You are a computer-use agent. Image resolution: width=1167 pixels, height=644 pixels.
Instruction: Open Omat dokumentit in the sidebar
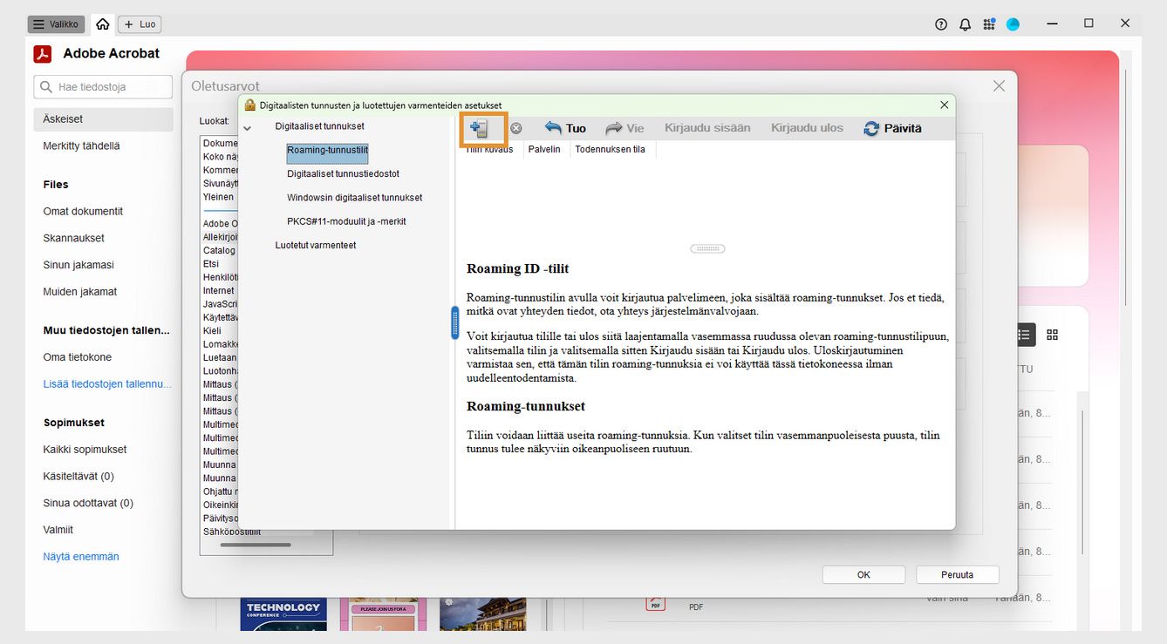83,211
